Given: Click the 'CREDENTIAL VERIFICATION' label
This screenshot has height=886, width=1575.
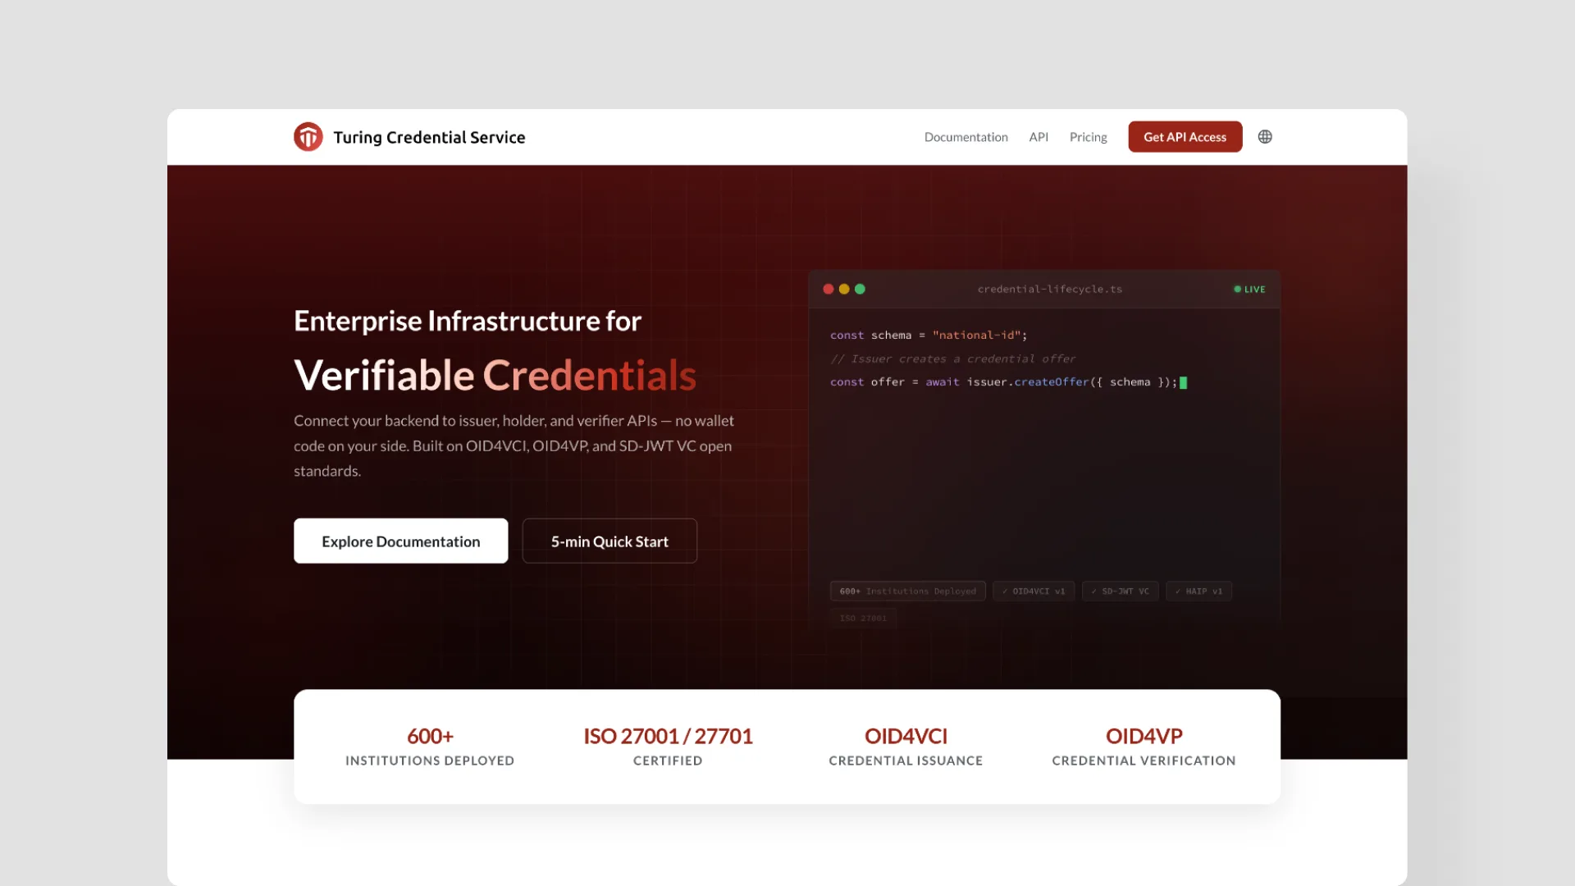Looking at the screenshot, I should pos(1144,761).
